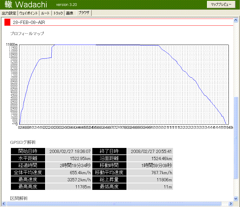Open the 画像 tab
The width and height of the screenshot is (240, 207).
click(x=70, y=13)
